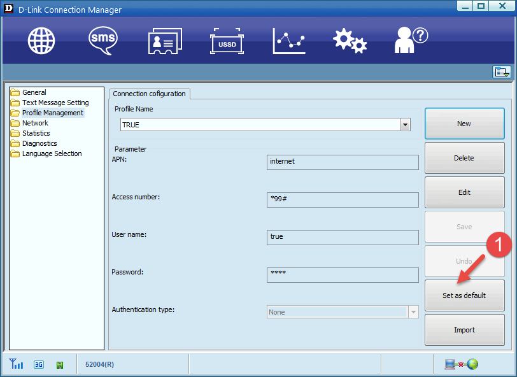Select the General folder

point(28,92)
